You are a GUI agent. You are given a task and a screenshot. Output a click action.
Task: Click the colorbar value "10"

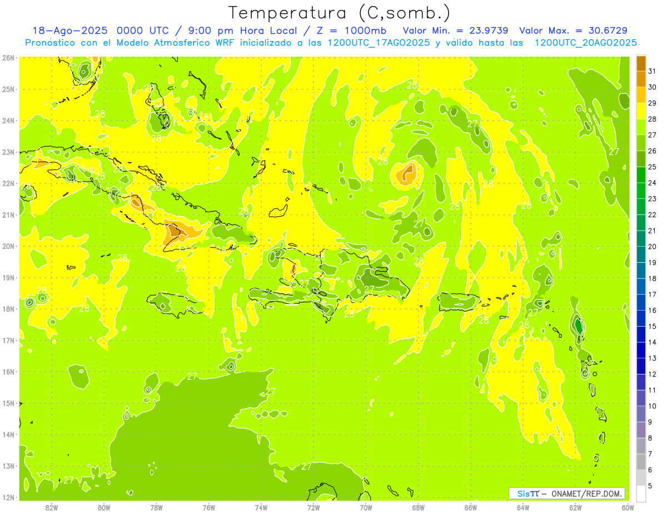pos(653,406)
